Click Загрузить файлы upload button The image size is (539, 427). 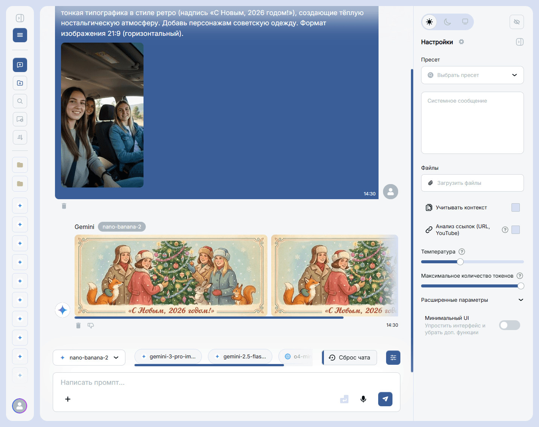pos(472,183)
